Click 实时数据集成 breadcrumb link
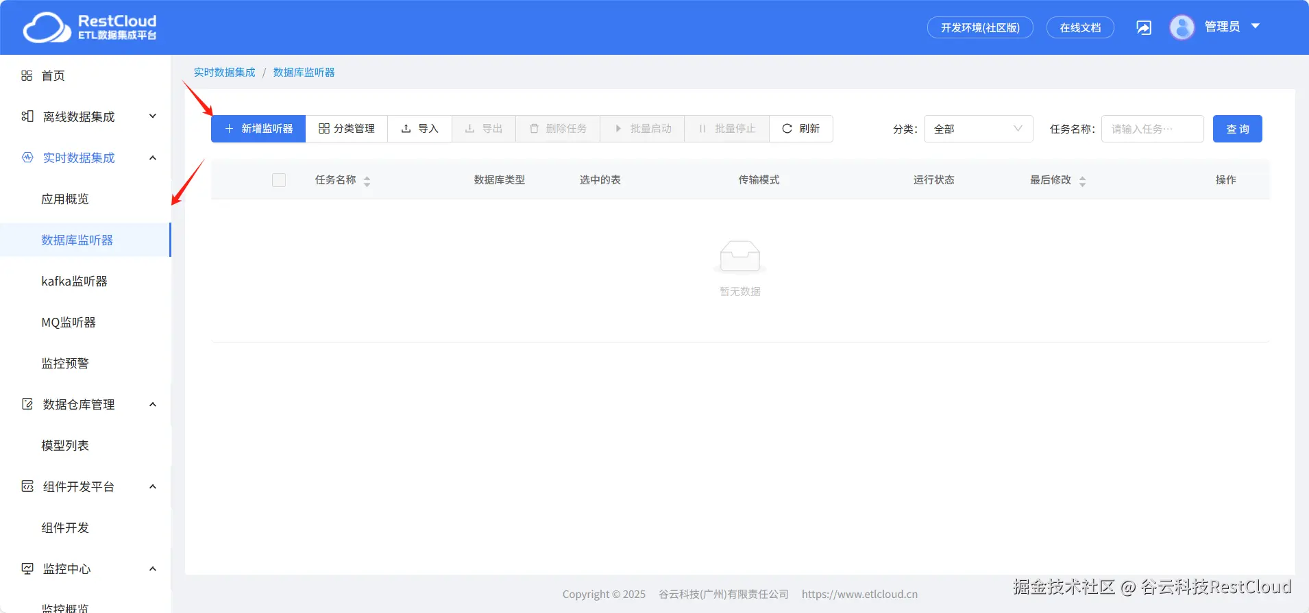This screenshot has height=613, width=1309. [x=224, y=72]
